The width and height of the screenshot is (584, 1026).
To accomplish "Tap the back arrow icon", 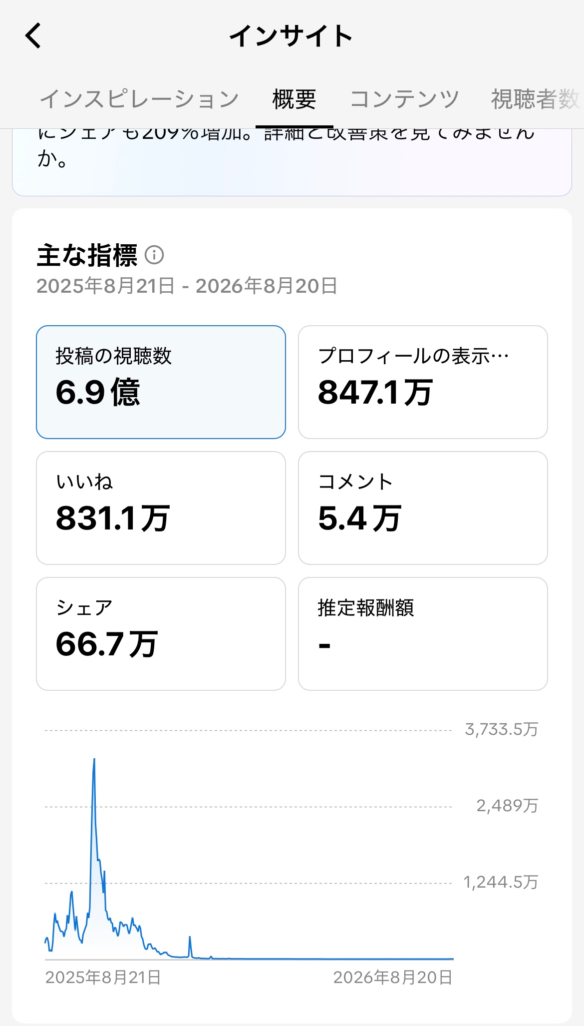I will point(33,36).
